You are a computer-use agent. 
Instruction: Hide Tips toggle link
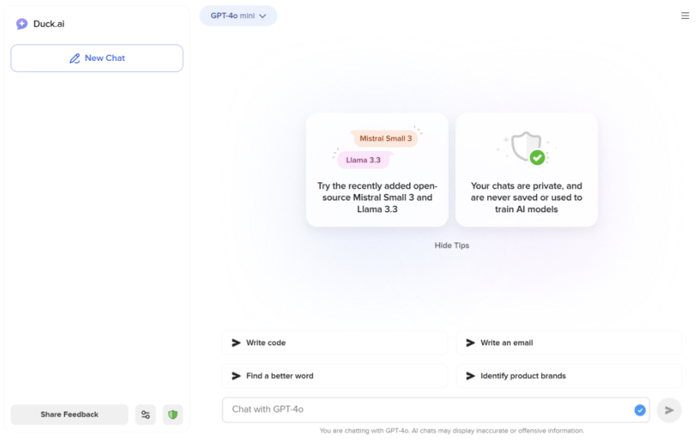click(452, 246)
